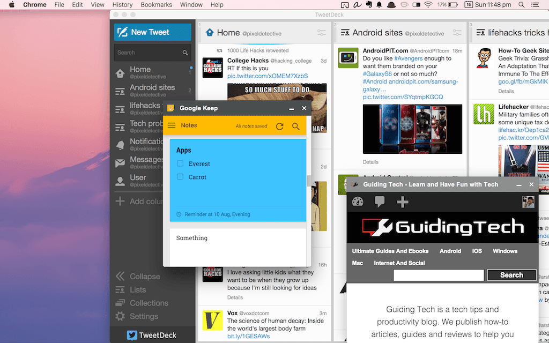Click the How-To Geek avatar
The width and height of the screenshot is (549, 343).
[484, 58]
